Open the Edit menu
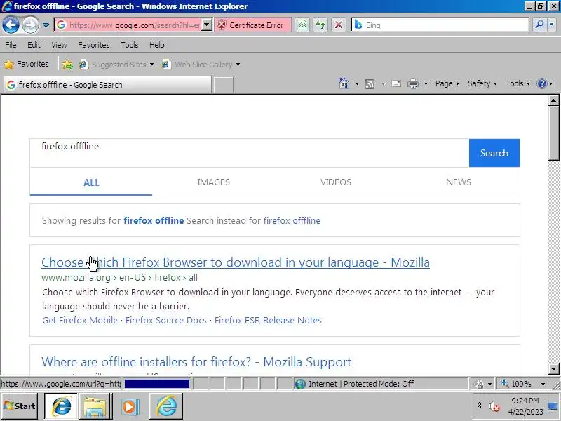 tap(34, 45)
